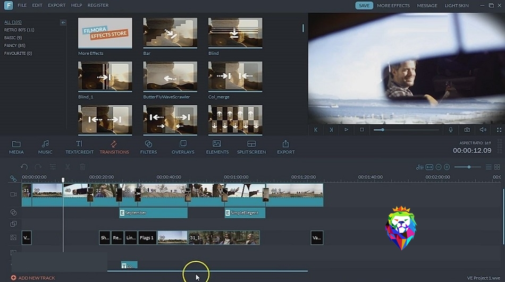Viewport: 505px width, 282px height.
Task: Jump to previous frame in preview
Action: coord(316,130)
